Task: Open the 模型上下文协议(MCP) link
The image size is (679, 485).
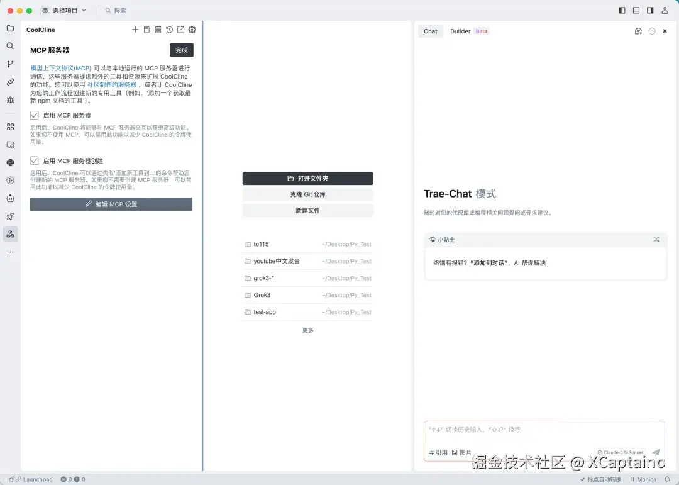Action: tap(61, 68)
